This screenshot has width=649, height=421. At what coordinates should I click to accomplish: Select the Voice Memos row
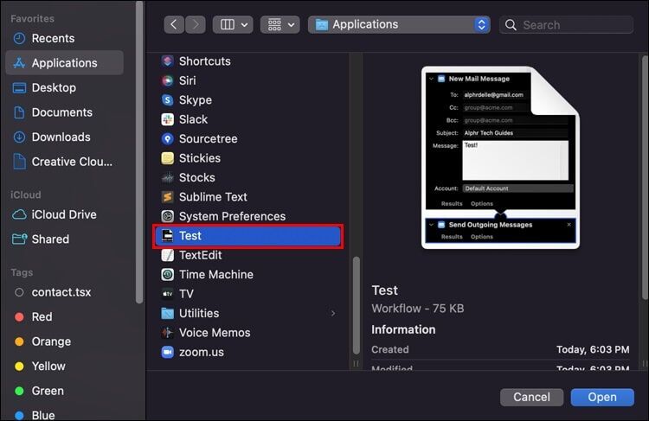[x=248, y=333]
